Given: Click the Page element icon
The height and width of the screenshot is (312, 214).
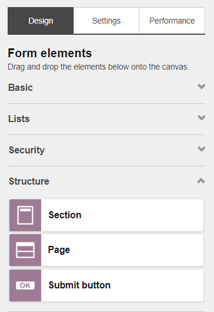Looking at the screenshot, I should click(25, 250).
